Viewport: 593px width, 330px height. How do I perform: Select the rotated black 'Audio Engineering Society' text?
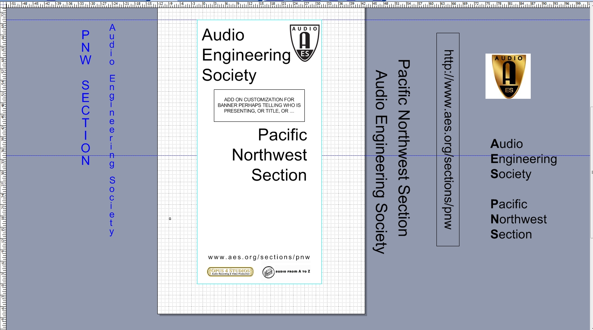coord(381,161)
